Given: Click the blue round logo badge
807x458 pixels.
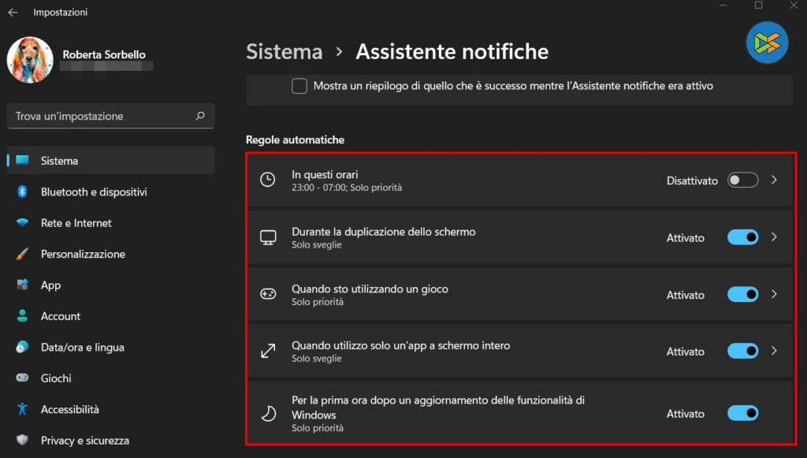Looking at the screenshot, I should point(767,43).
